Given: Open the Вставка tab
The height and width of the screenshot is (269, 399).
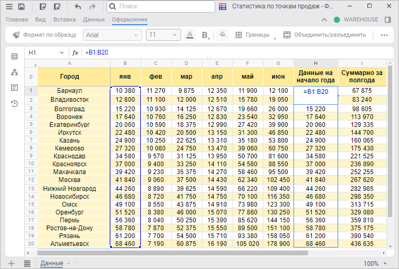Looking at the screenshot, I should pos(65,19).
